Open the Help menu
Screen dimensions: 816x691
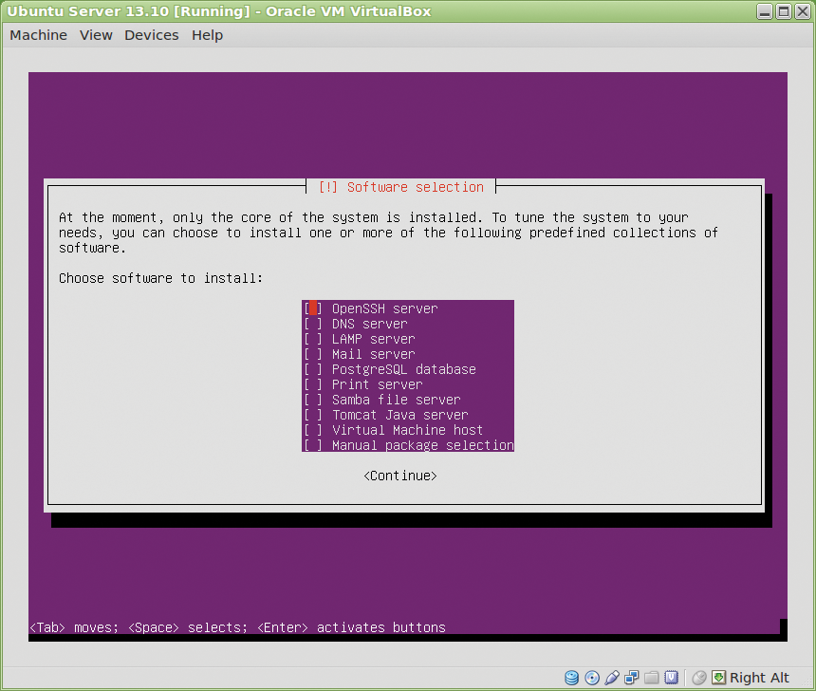point(207,35)
